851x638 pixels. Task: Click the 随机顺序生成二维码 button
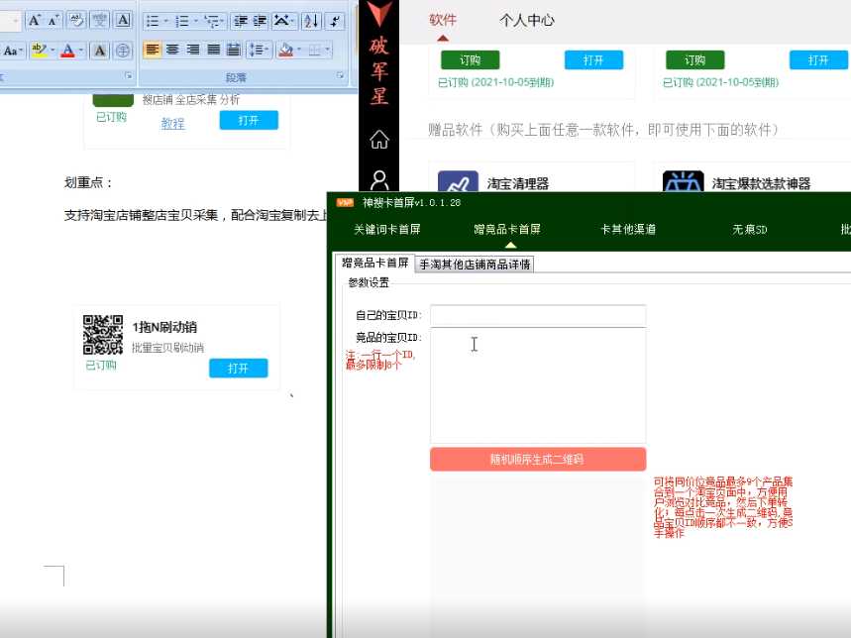coord(538,459)
